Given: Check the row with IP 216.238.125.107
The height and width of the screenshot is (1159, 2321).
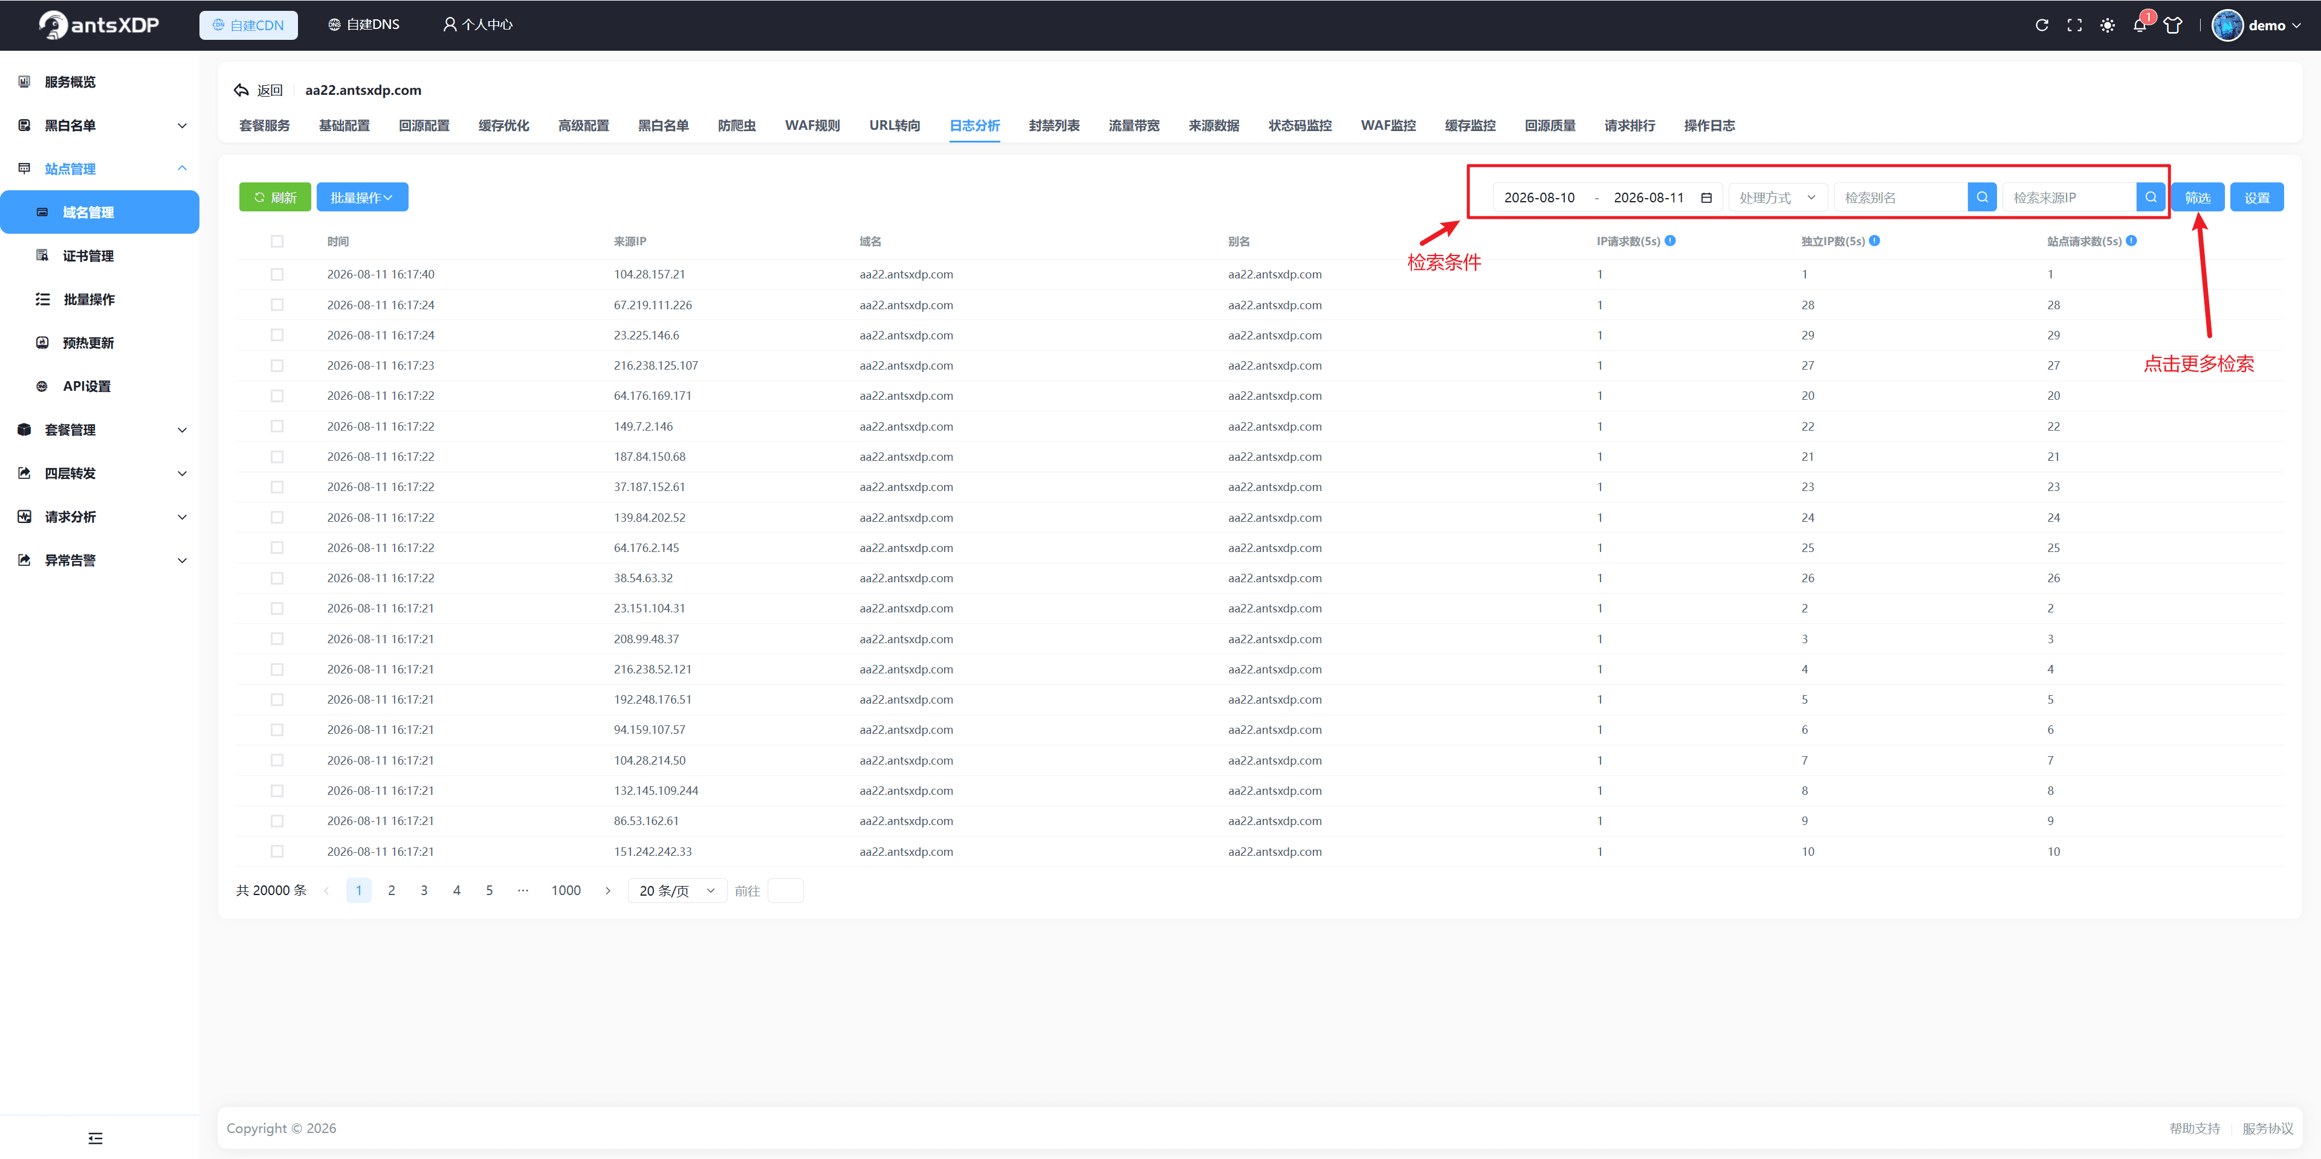Looking at the screenshot, I should [x=277, y=365].
